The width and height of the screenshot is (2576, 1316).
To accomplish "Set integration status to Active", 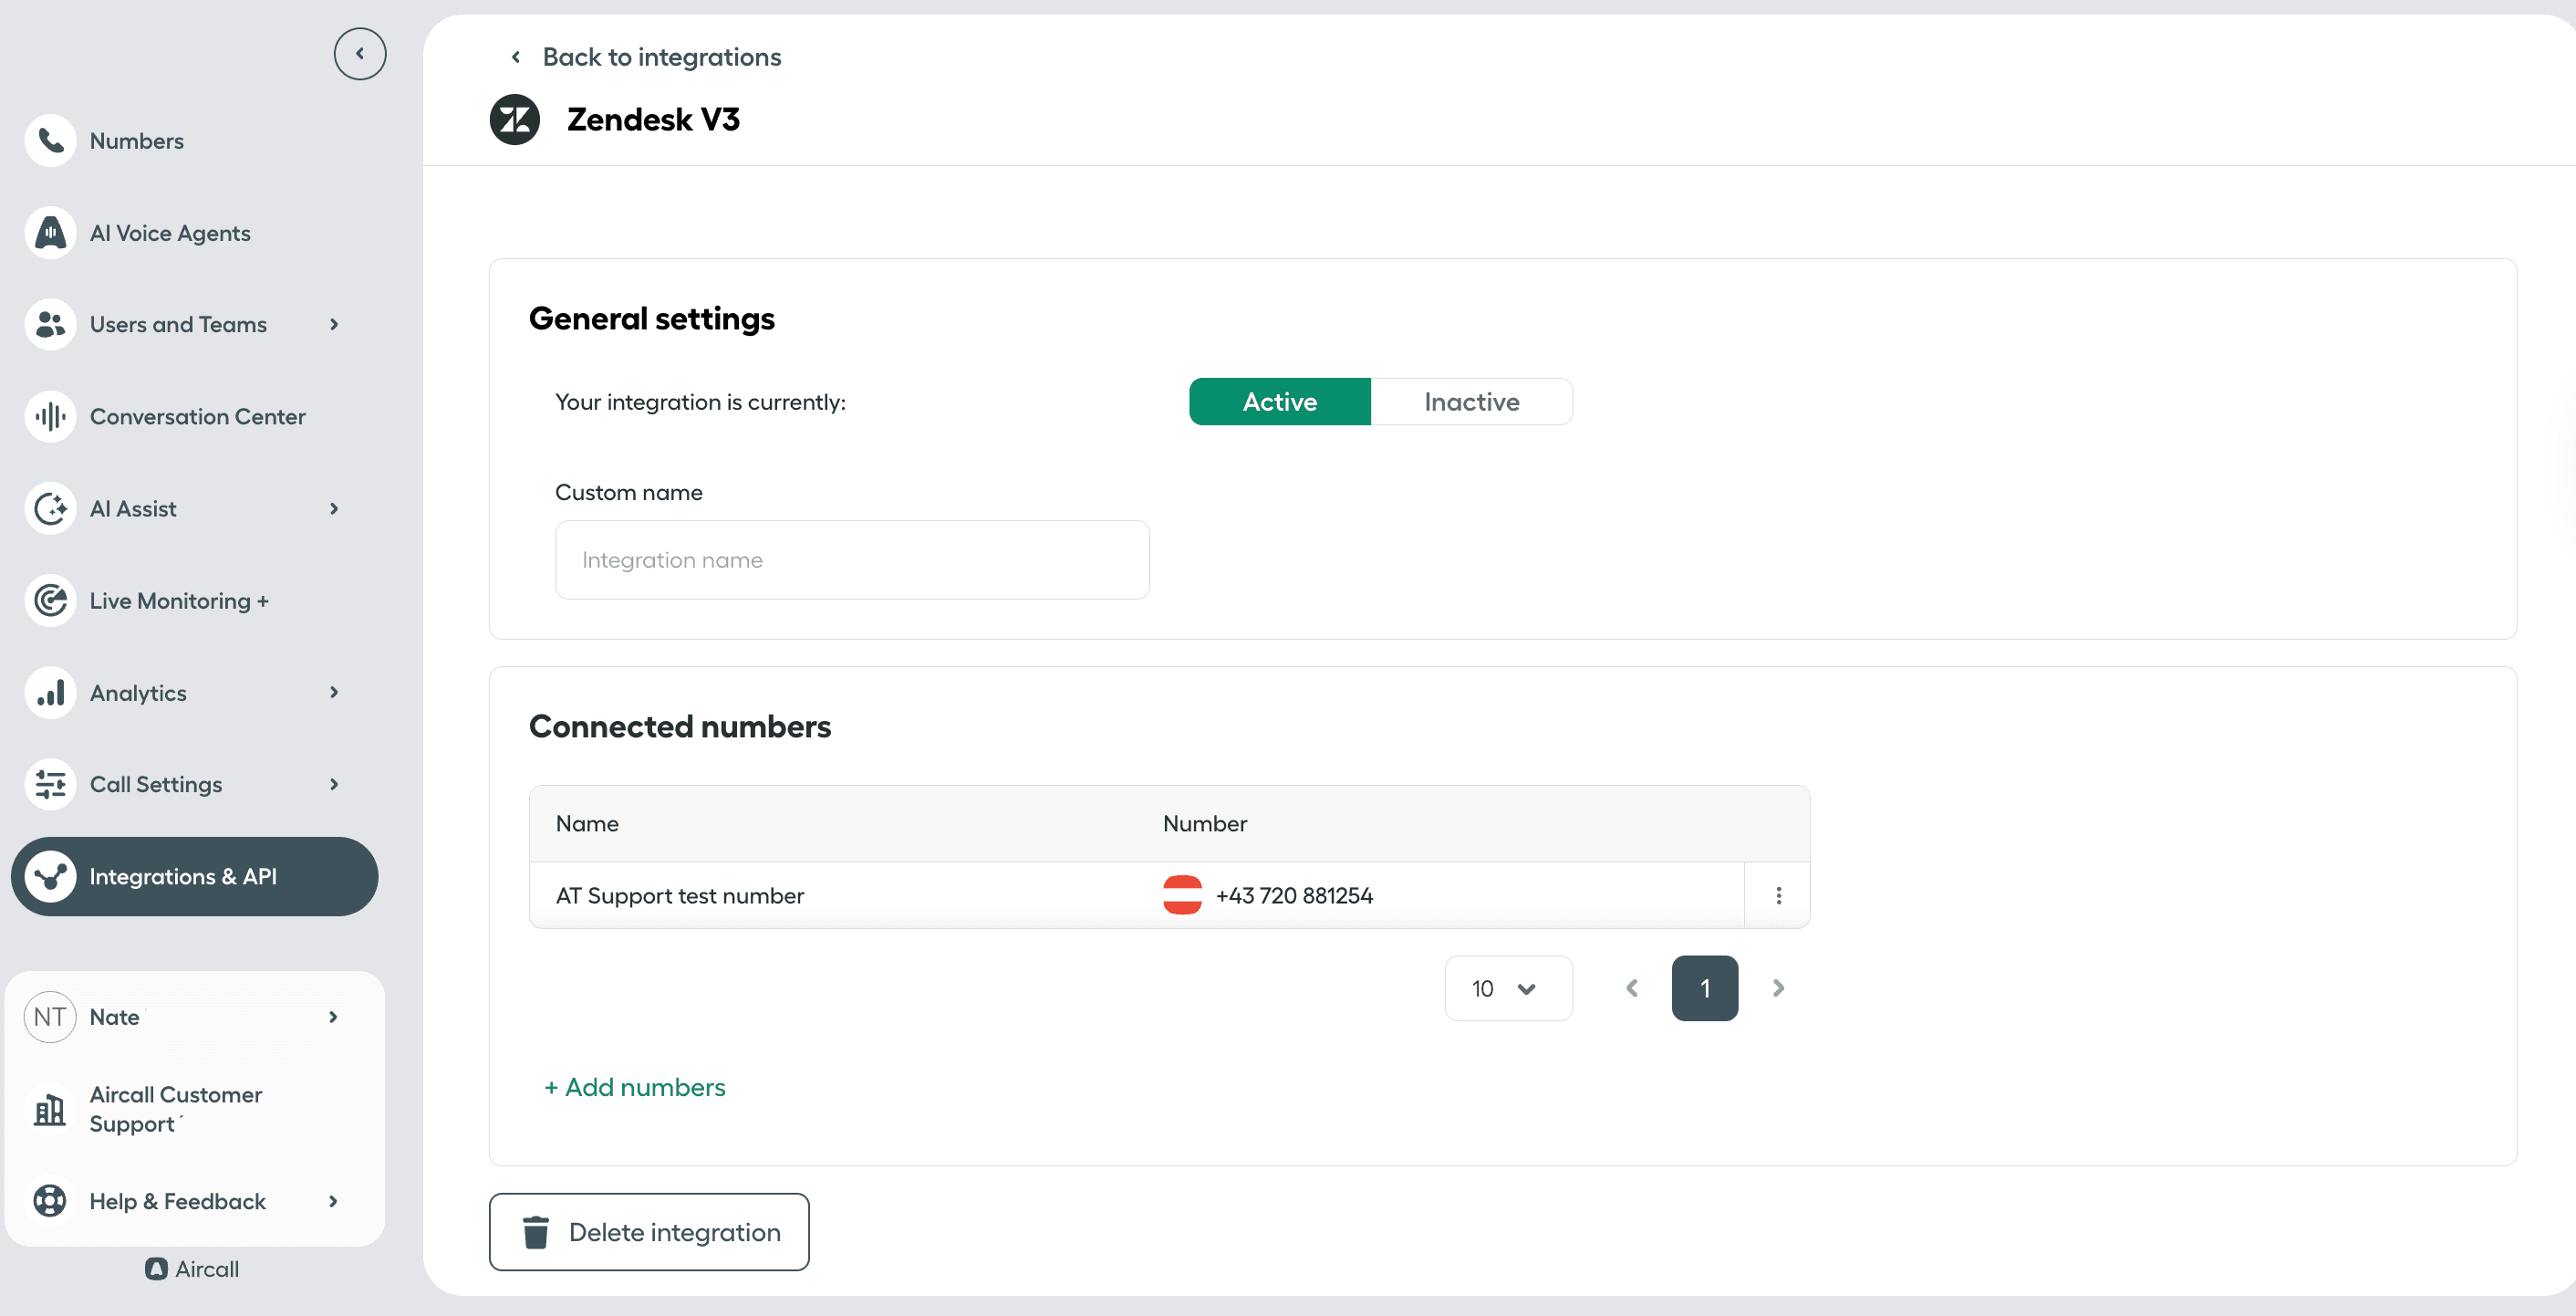I will pos(1279,402).
